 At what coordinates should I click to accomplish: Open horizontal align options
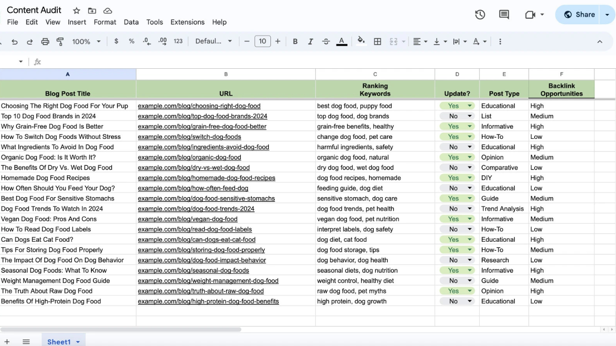point(420,41)
